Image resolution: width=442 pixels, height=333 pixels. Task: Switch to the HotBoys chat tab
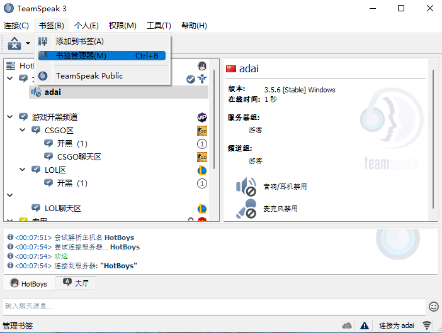click(x=28, y=283)
